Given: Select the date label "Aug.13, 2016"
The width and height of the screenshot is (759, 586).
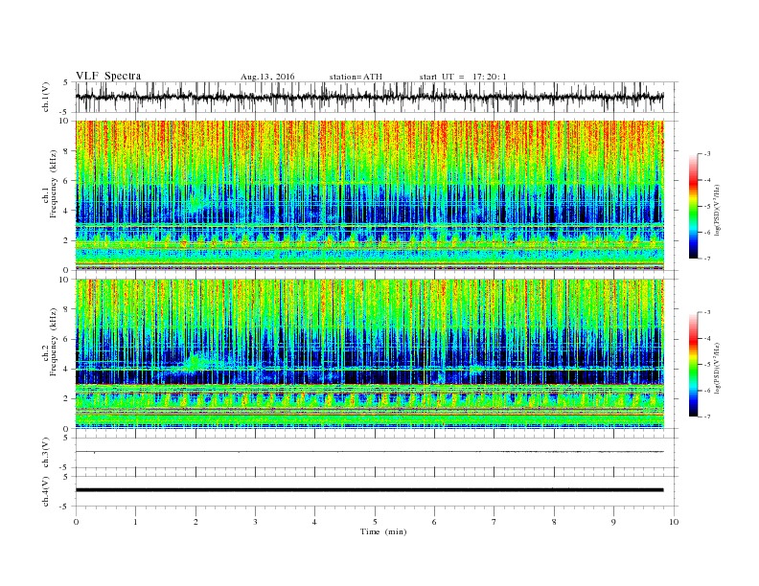Looking at the screenshot, I should pyautogui.click(x=267, y=77).
